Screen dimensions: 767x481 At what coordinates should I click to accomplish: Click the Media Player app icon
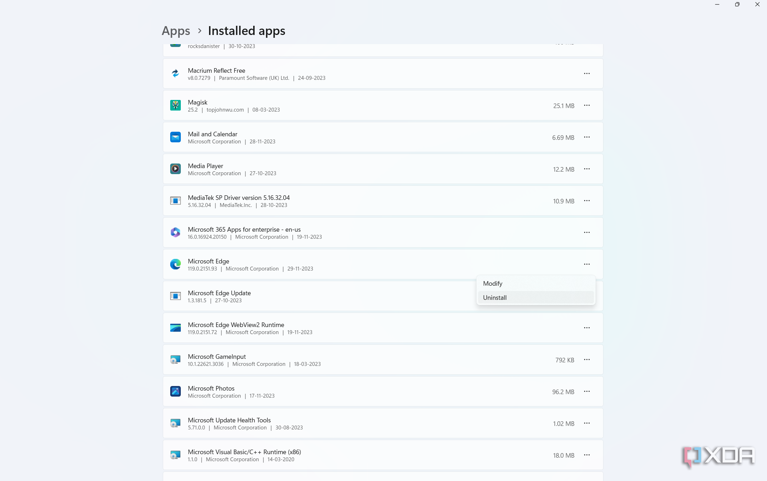click(x=176, y=169)
